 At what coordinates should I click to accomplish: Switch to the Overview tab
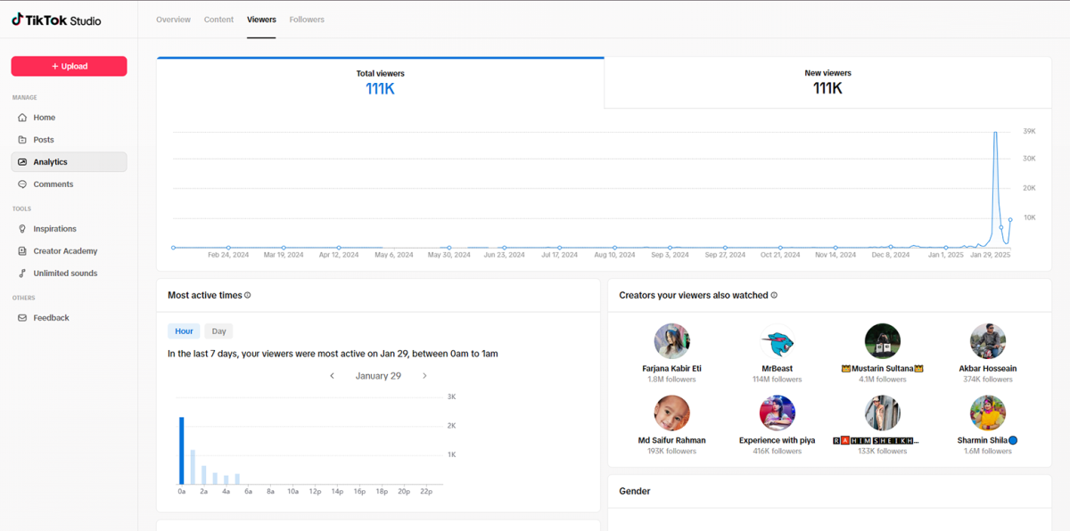click(x=173, y=20)
